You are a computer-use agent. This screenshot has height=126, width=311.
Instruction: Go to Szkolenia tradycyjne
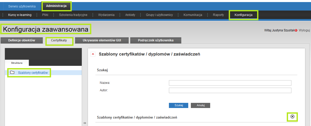click(x=73, y=15)
